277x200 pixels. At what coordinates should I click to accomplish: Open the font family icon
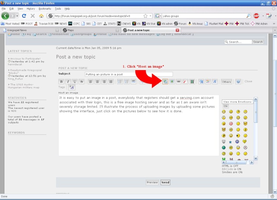point(215,82)
